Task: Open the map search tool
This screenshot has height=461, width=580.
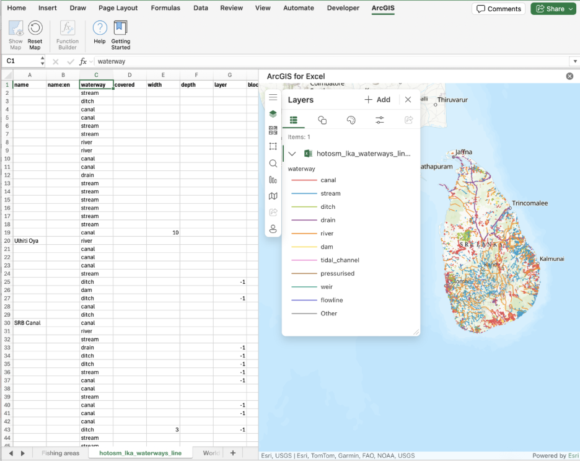Action: [x=273, y=163]
